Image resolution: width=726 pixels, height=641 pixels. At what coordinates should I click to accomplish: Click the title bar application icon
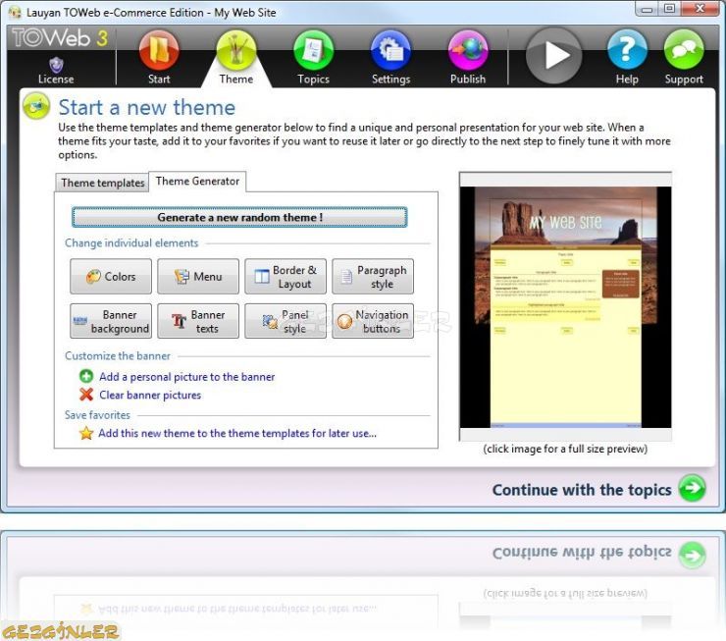pyautogui.click(x=15, y=13)
